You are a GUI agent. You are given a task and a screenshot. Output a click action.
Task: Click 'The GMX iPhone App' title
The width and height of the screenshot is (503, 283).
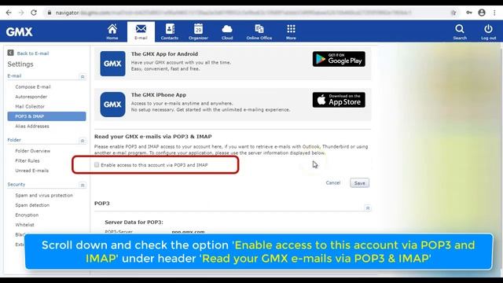pos(159,95)
